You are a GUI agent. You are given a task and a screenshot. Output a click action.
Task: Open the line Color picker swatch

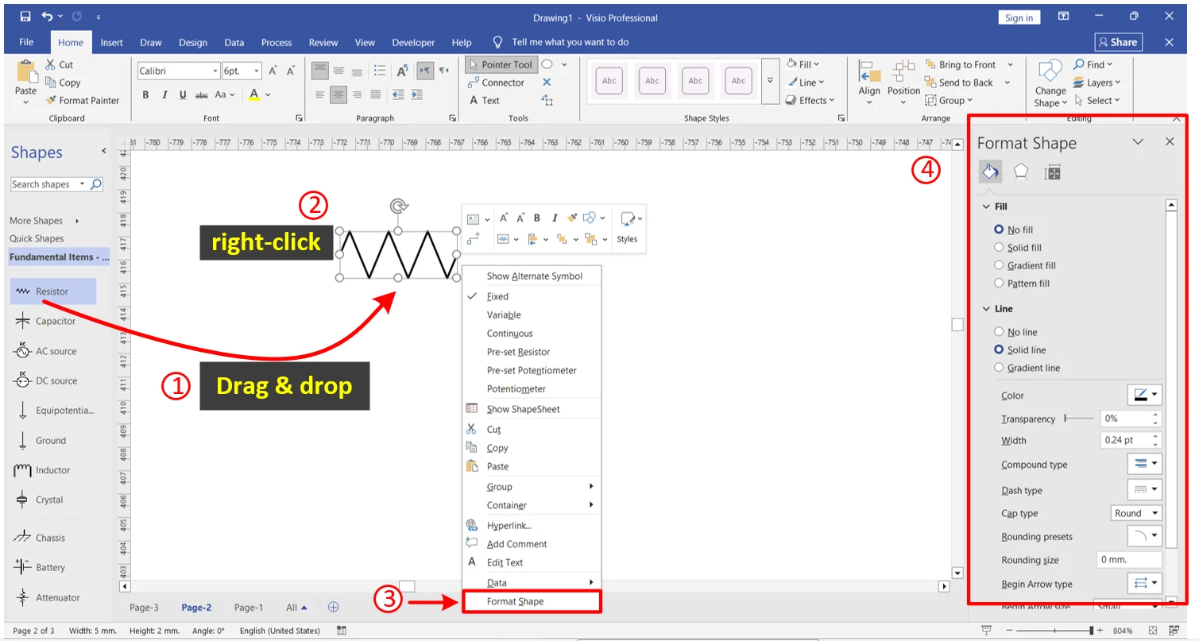[1144, 395]
